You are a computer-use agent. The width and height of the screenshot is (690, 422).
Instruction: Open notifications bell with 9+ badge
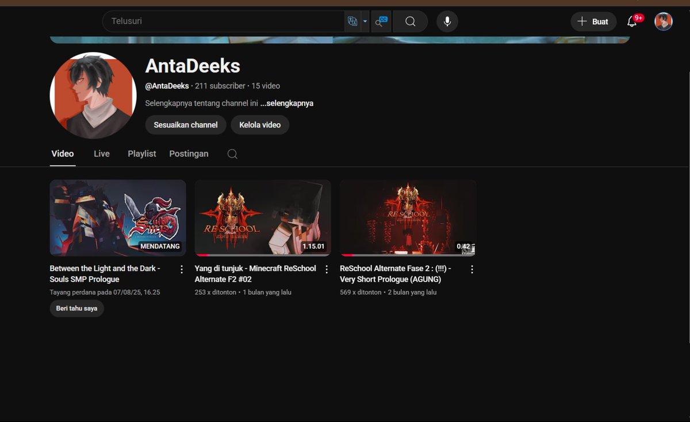pyautogui.click(x=632, y=21)
